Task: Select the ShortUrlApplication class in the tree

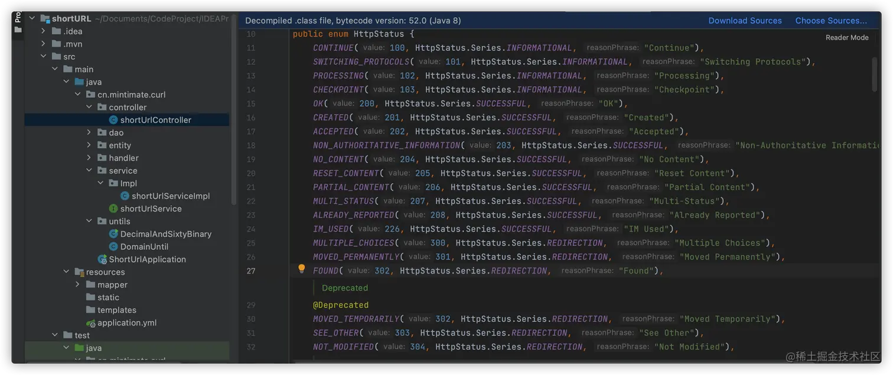Action: tap(145, 259)
